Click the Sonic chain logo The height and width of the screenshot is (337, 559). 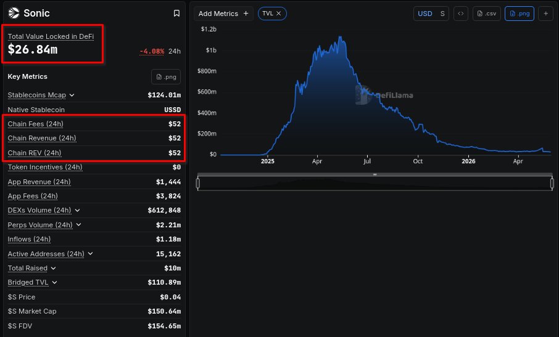coord(14,13)
